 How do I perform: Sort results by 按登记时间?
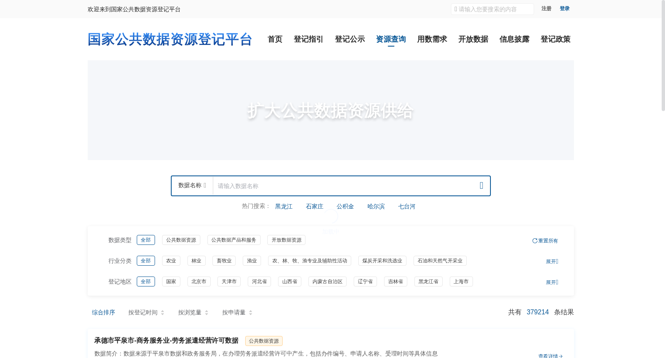click(x=143, y=312)
